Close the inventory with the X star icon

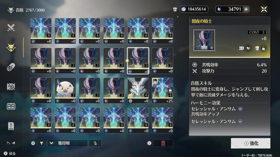(x=264, y=9)
